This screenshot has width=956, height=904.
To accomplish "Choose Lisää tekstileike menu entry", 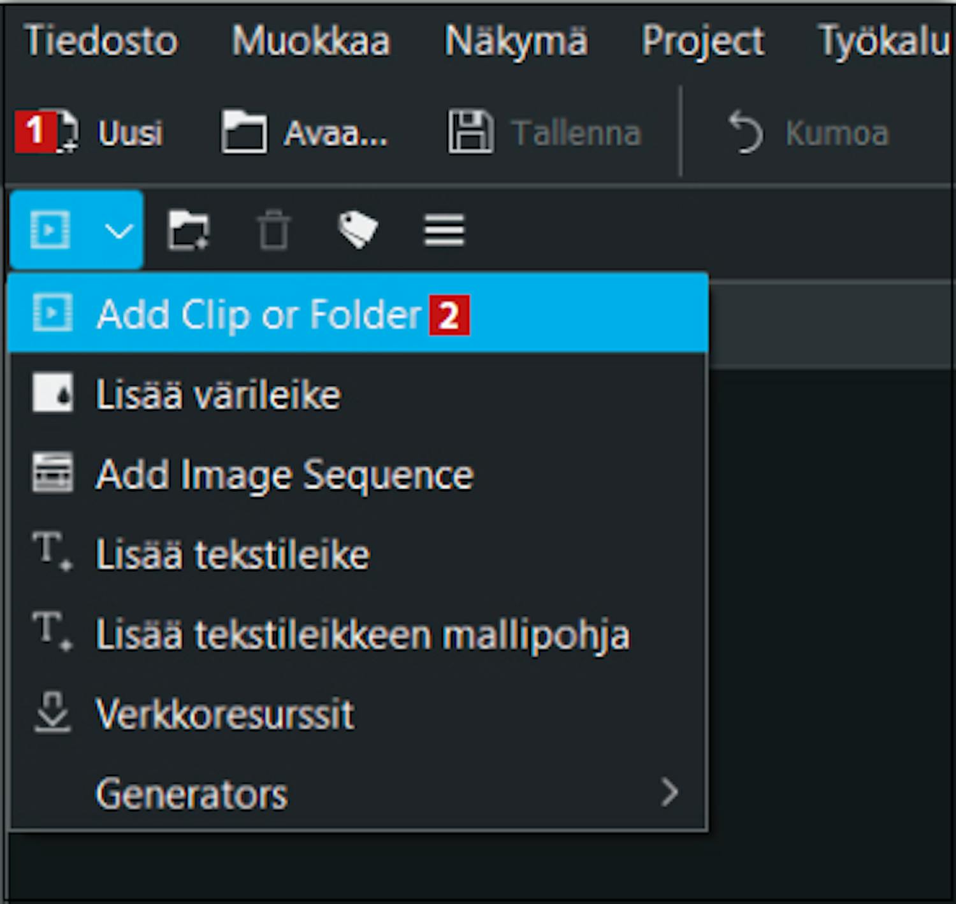I will 233,554.
